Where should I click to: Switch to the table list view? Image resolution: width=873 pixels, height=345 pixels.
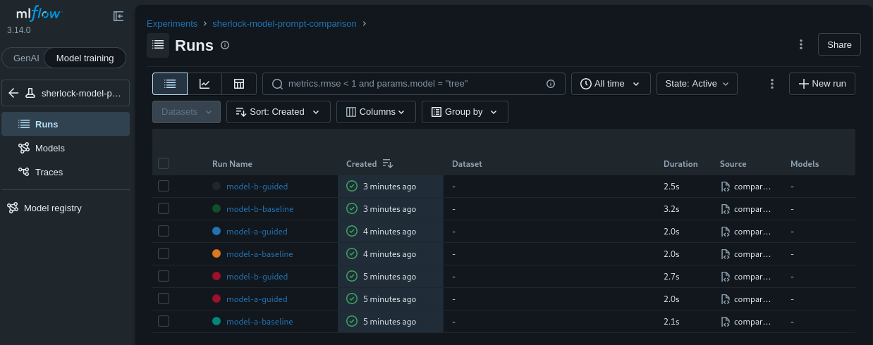(x=170, y=84)
